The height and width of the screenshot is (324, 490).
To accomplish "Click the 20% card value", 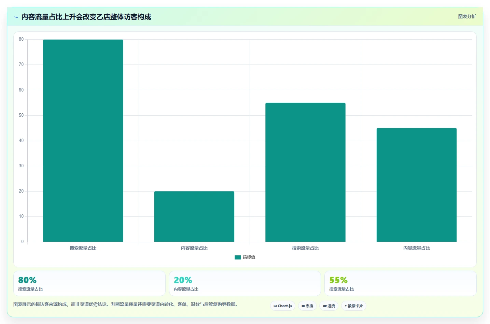I will pyautogui.click(x=183, y=280).
